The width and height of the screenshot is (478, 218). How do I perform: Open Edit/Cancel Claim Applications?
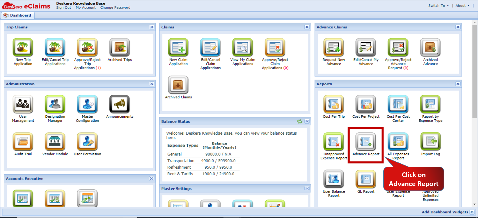(210, 48)
